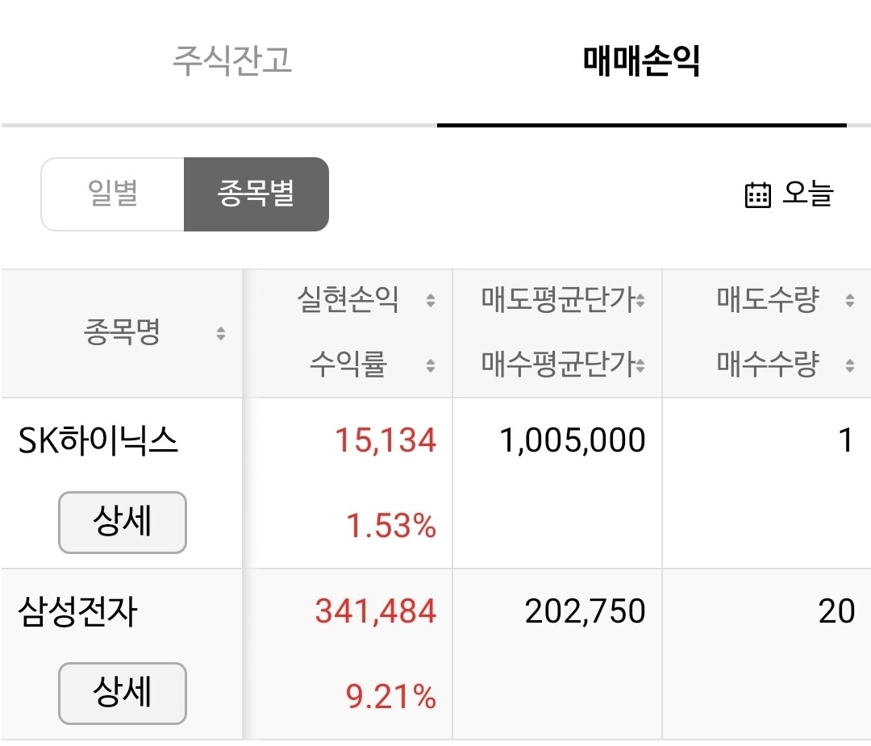Click sort arrows next to 종목명
The image size is (871, 746).
point(220,333)
